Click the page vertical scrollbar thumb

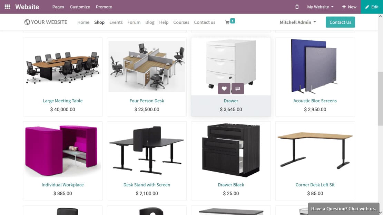point(380,99)
